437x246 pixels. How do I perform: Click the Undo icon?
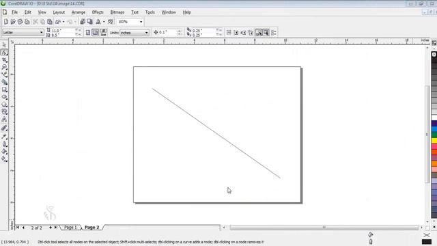click(58, 22)
